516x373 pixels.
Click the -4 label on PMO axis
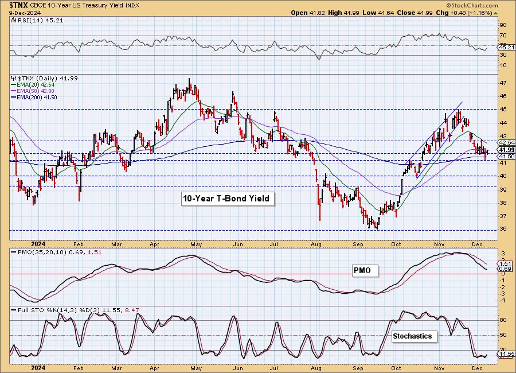(502, 301)
